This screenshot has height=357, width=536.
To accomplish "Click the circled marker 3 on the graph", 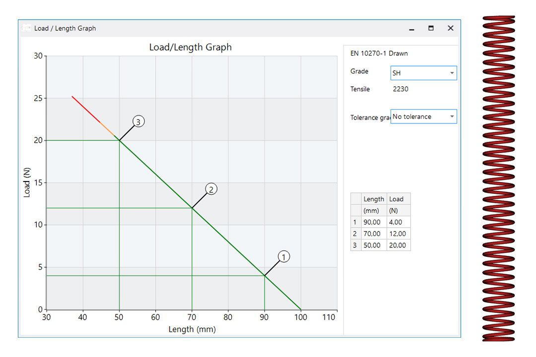I will [138, 121].
